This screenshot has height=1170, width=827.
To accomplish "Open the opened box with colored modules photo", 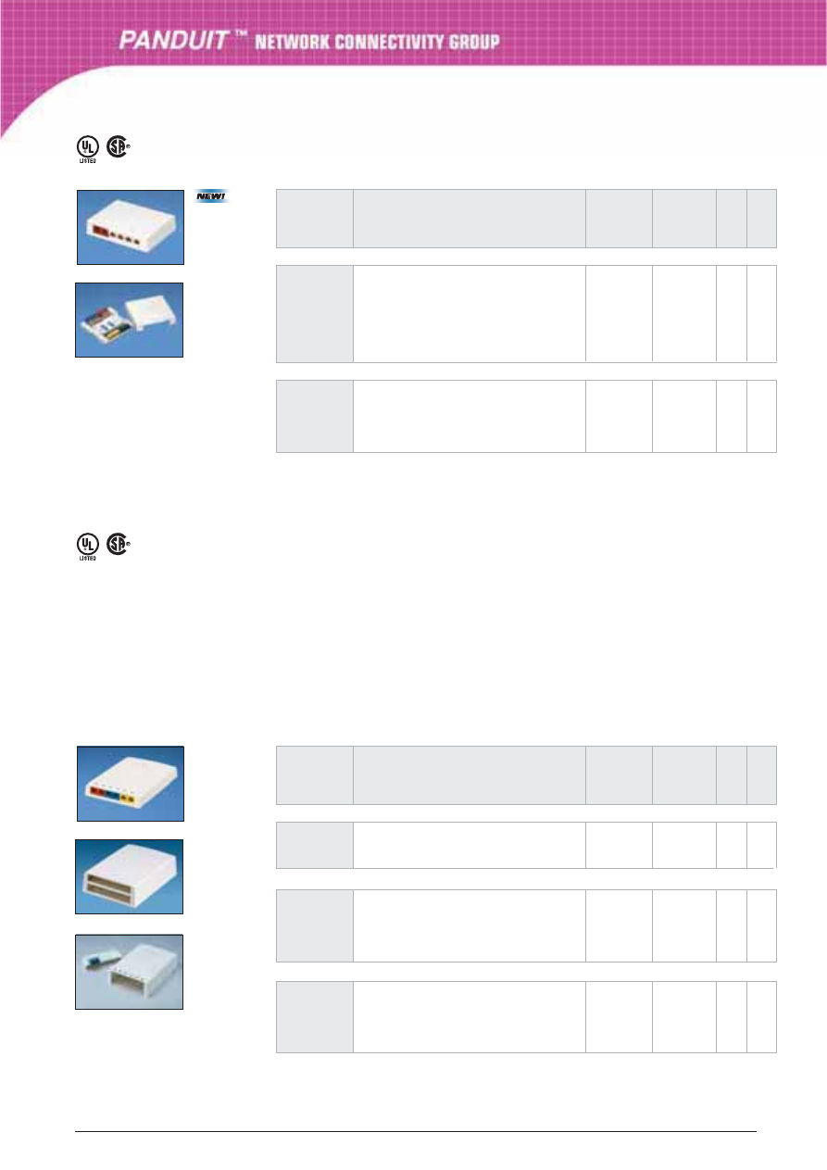I will tap(129, 320).
